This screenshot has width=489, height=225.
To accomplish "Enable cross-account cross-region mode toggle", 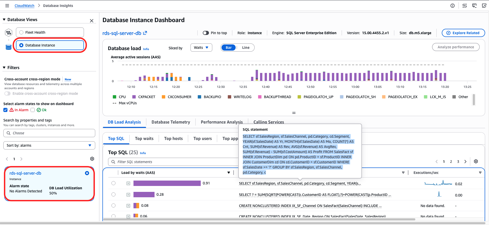I will 7,93.
